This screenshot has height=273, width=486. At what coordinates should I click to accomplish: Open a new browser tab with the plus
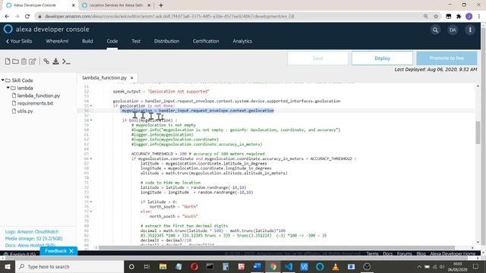coord(161,5)
